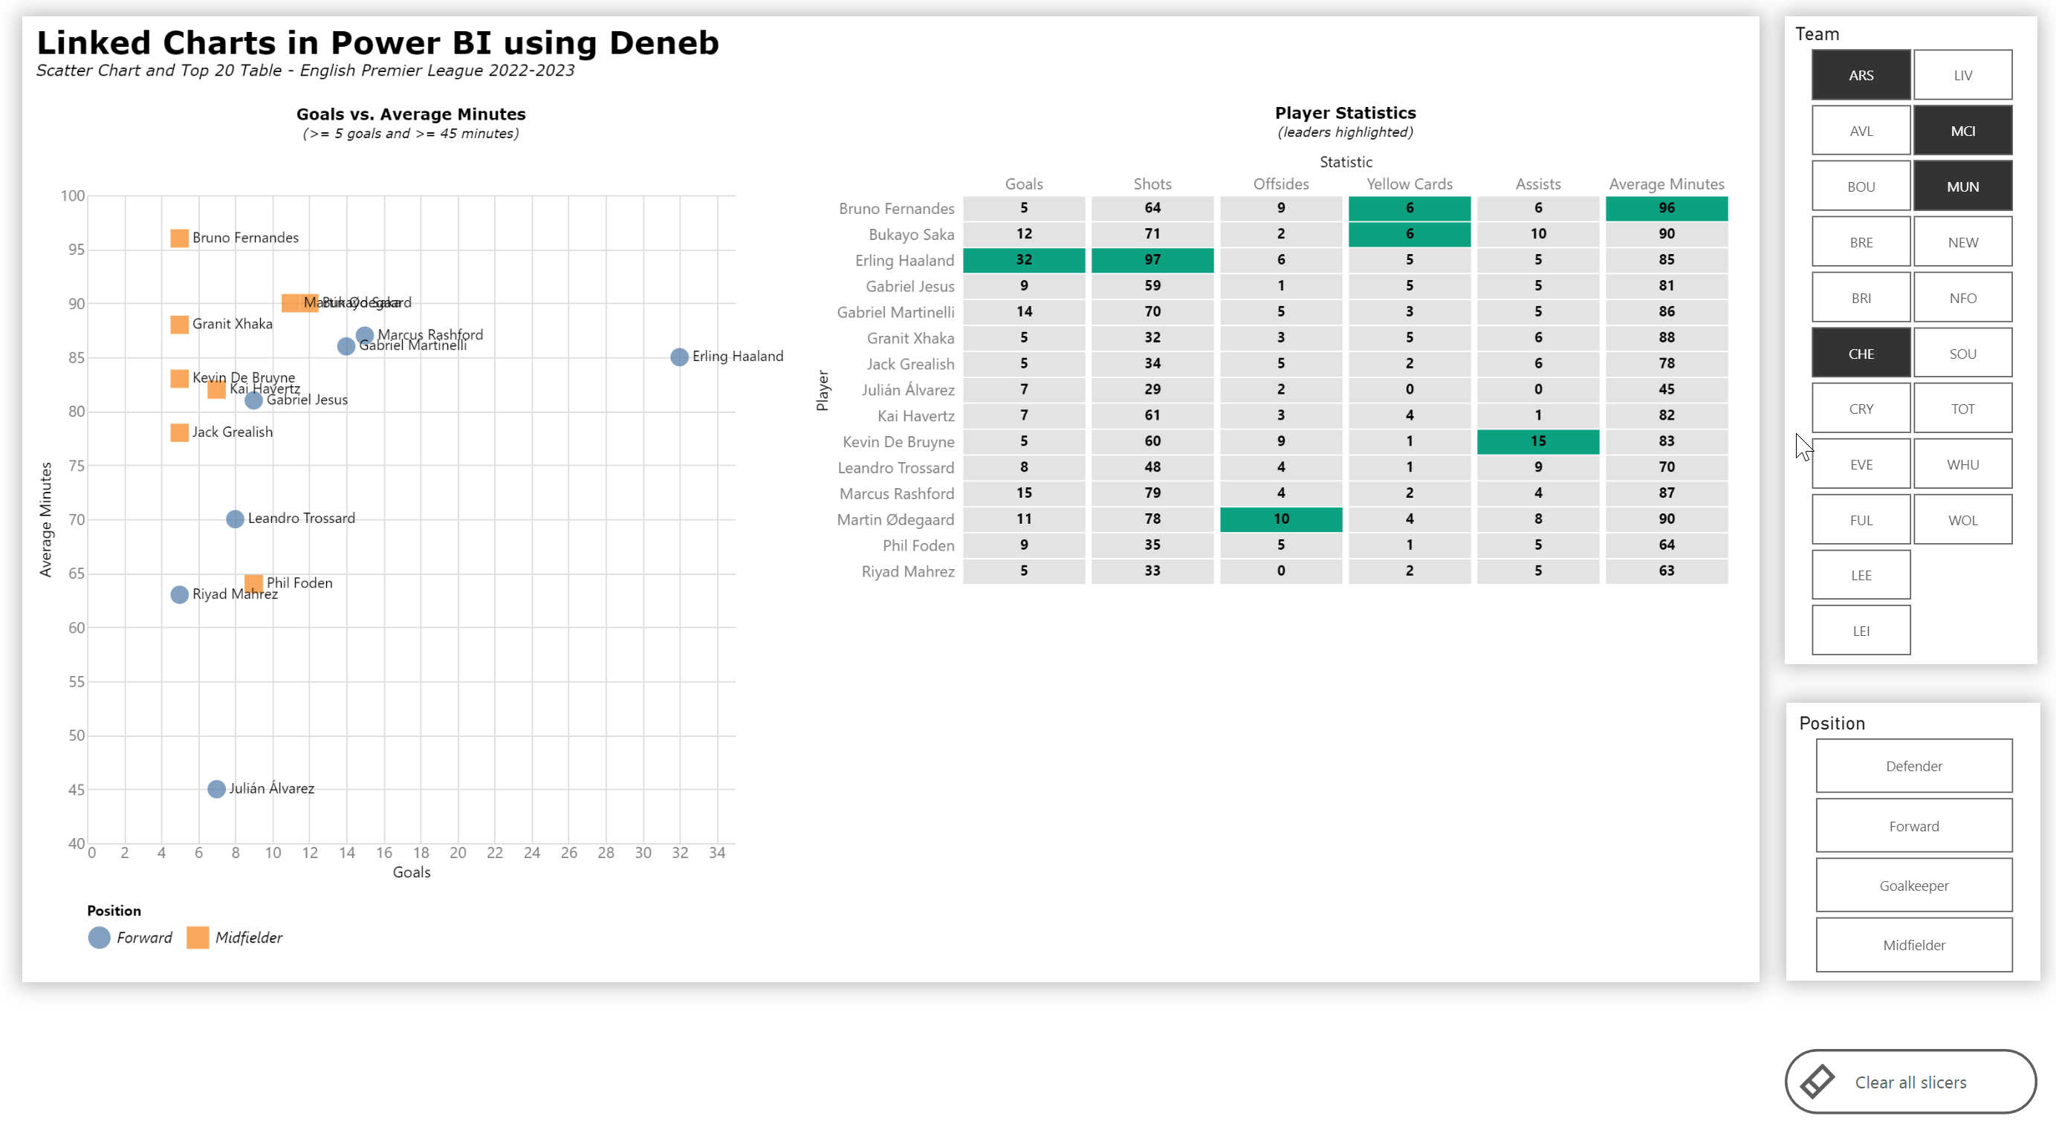Click the Forward legend circle swatch
The width and height of the screenshot is (2056, 1127).
pyautogui.click(x=99, y=937)
